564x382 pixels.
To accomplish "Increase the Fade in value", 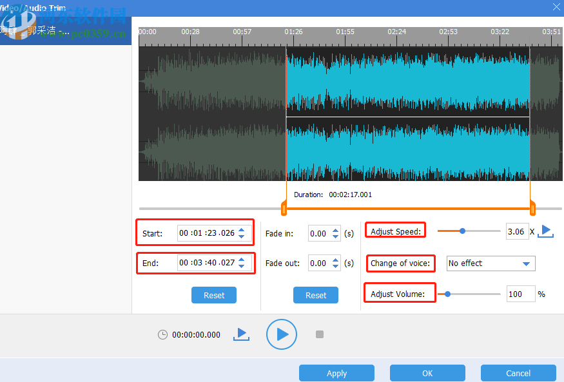I will (335, 231).
